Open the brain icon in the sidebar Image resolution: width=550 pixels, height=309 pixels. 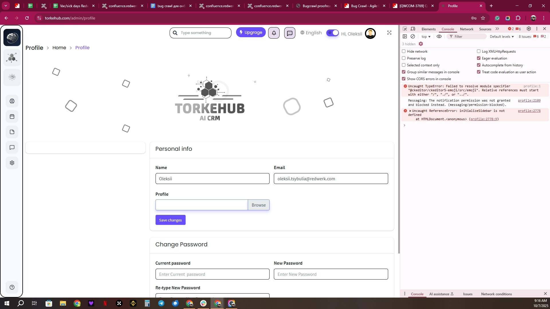pos(12,101)
